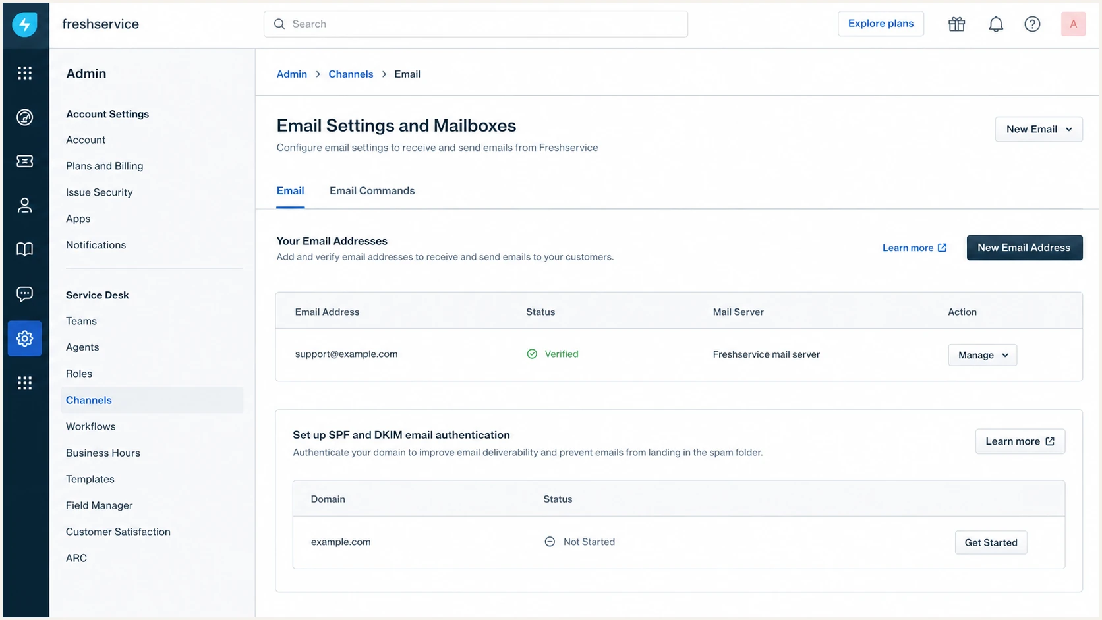Open the dashboard gauge icon in sidebar
Viewport: 1102px width, 620px height.
[x=24, y=117]
